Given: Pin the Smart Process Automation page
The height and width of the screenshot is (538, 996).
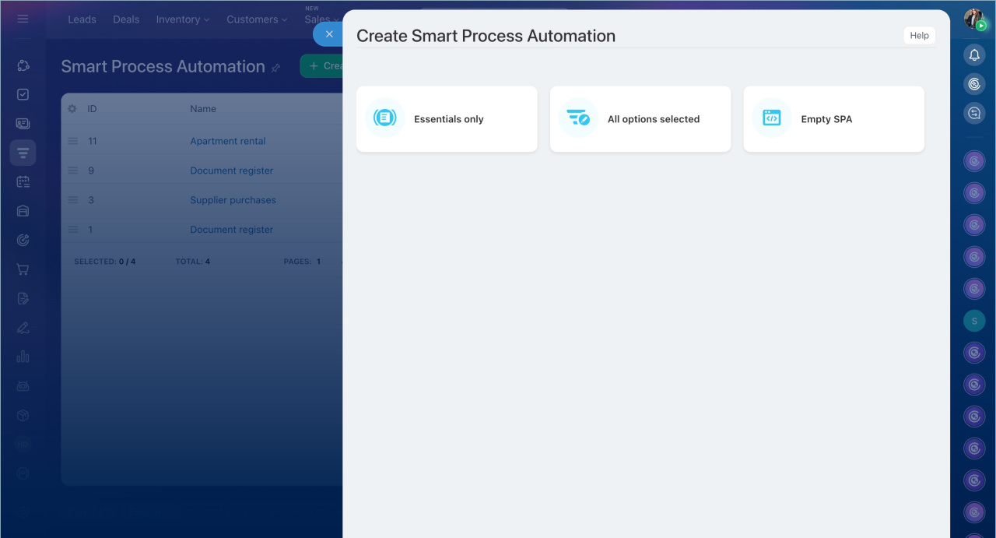Looking at the screenshot, I should tap(275, 68).
